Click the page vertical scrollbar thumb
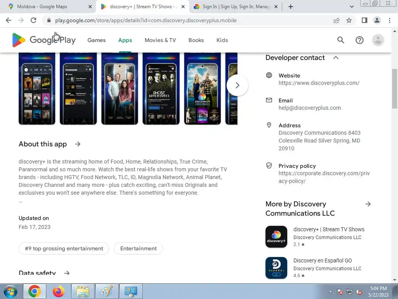The width and height of the screenshot is (398, 299). click(x=395, y=89)
